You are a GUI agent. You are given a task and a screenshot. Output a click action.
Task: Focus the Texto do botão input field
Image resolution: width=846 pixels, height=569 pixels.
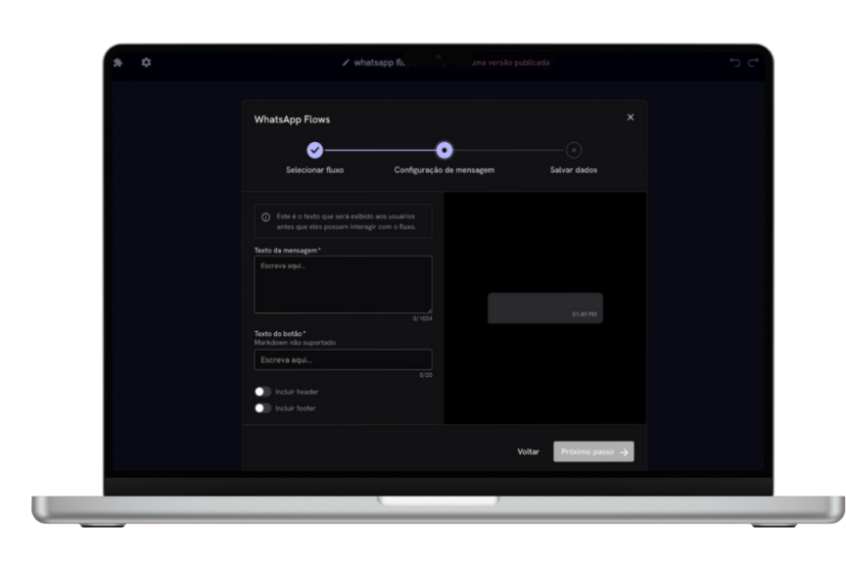[343, 359]
